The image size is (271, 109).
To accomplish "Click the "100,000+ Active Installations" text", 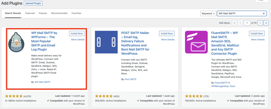I will (x=201, y=101).
